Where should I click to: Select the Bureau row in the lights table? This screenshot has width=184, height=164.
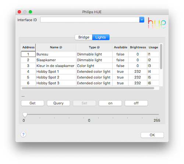pos(90,54)
